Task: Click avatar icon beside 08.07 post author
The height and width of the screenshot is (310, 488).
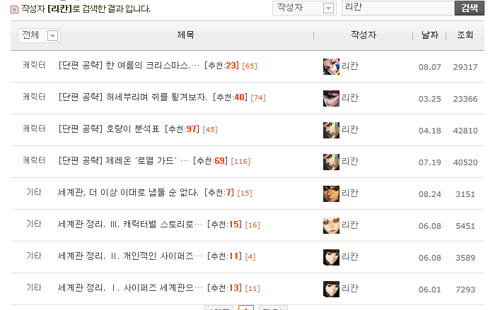Action: point(331,66)
